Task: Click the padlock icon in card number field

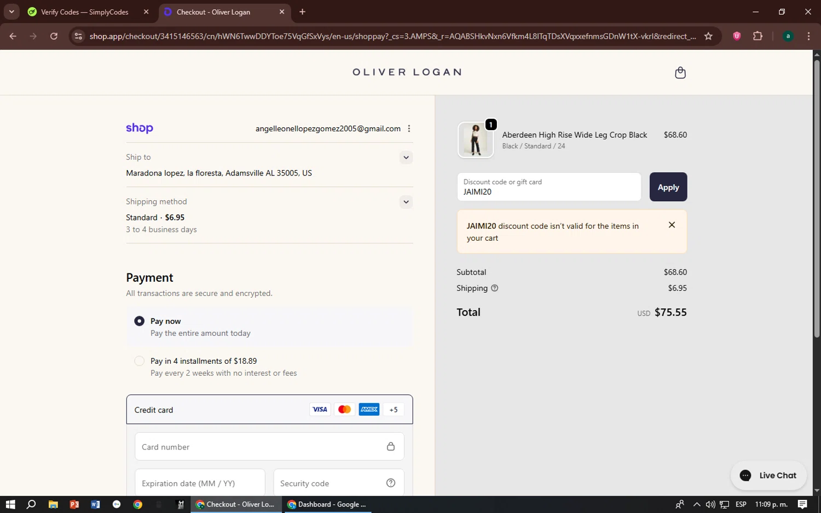Action: coord(391,446)
